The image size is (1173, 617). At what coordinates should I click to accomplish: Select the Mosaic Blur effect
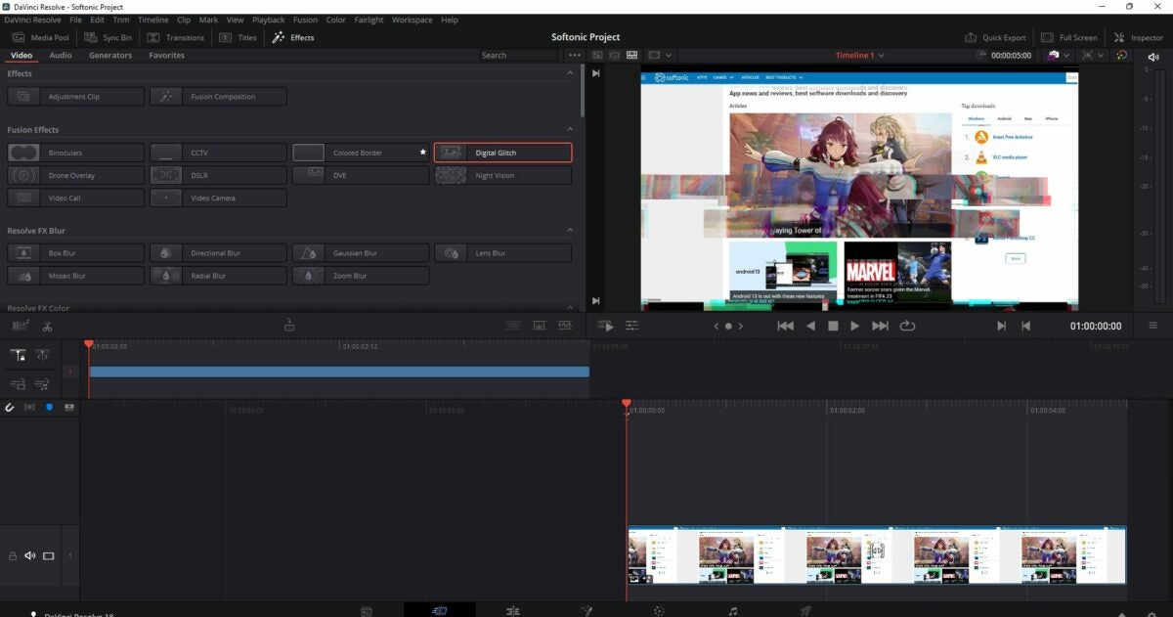[x=75, y=276]
